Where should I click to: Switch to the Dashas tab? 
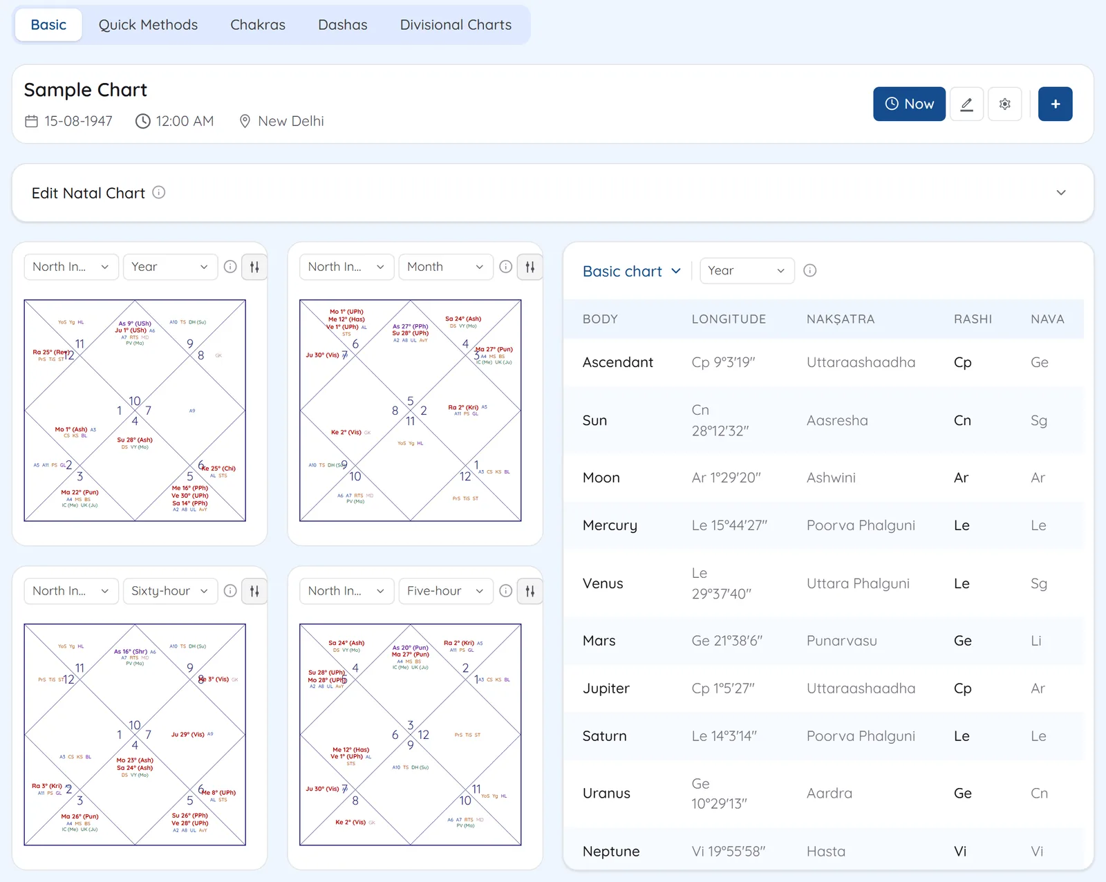click(343, 25)
